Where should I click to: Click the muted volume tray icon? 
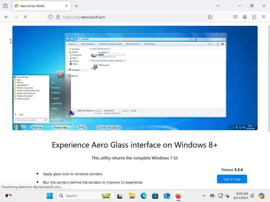tap(227, 196)
